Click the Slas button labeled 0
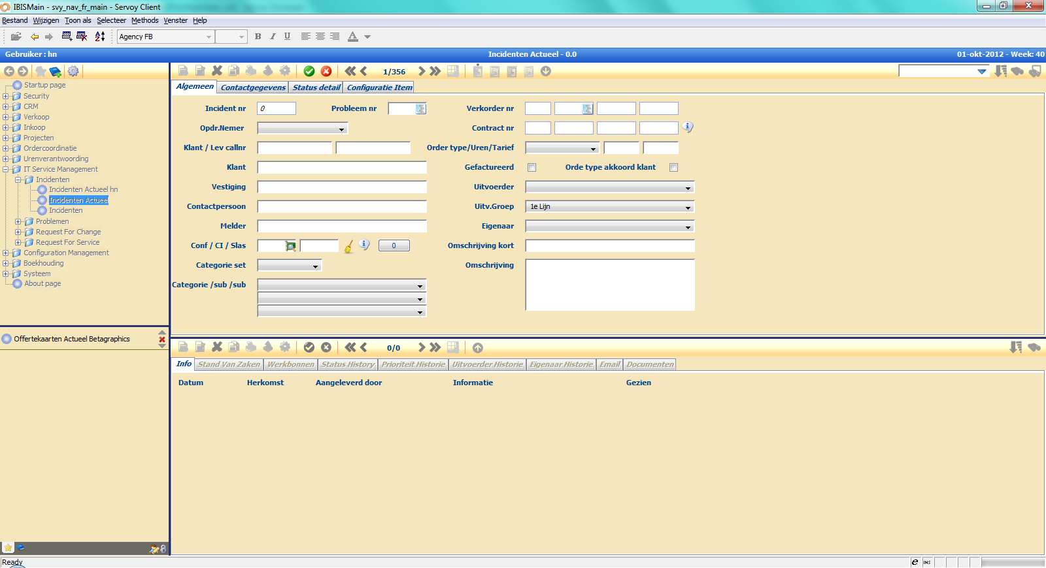This screenshot has height=568, width=1046. pyautogui.click(x=394, y=245)
